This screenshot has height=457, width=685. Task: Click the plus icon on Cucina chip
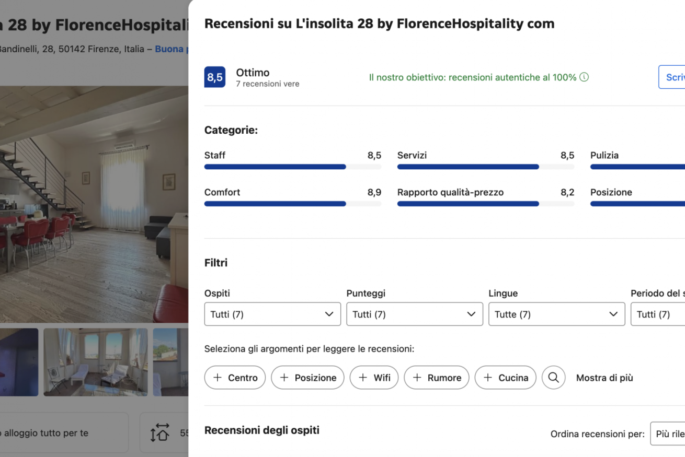(488, 378)
